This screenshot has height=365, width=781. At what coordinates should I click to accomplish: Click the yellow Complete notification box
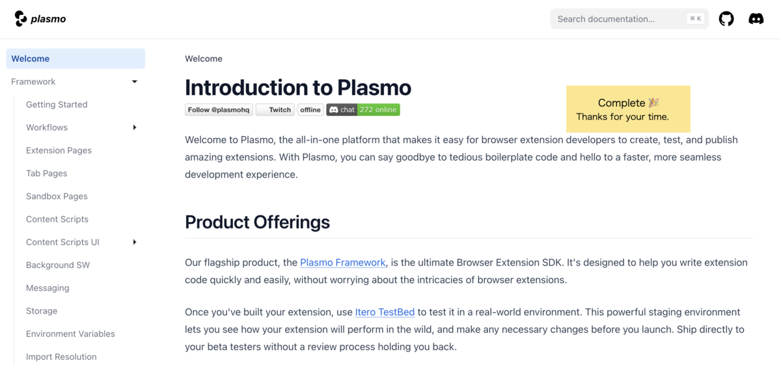[x=628, y=109]
